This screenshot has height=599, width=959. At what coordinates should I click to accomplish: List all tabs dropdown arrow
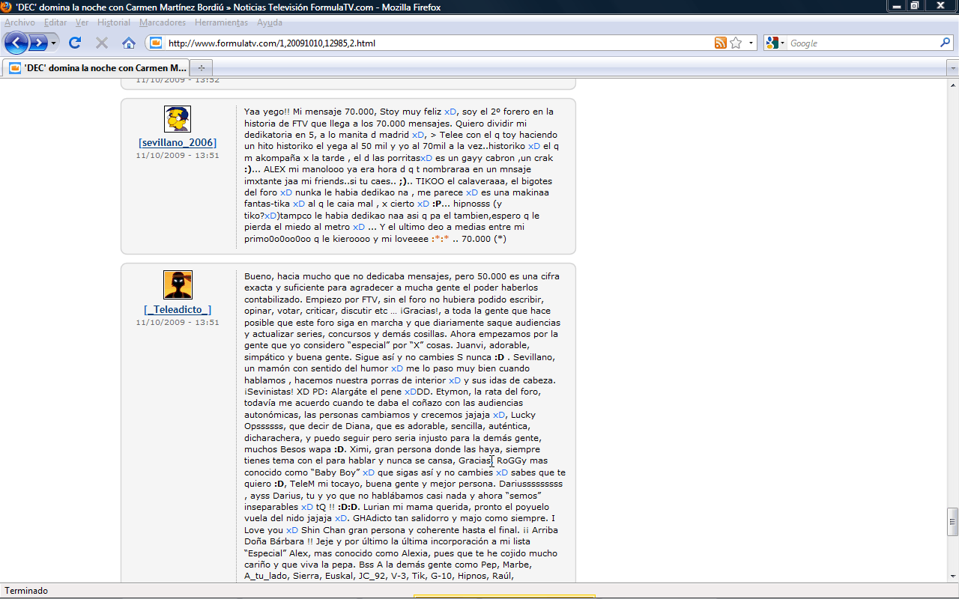coord(952,67)
